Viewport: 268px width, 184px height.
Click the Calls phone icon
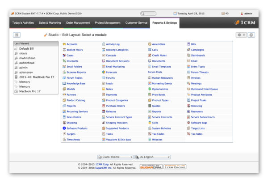[150, 50]
